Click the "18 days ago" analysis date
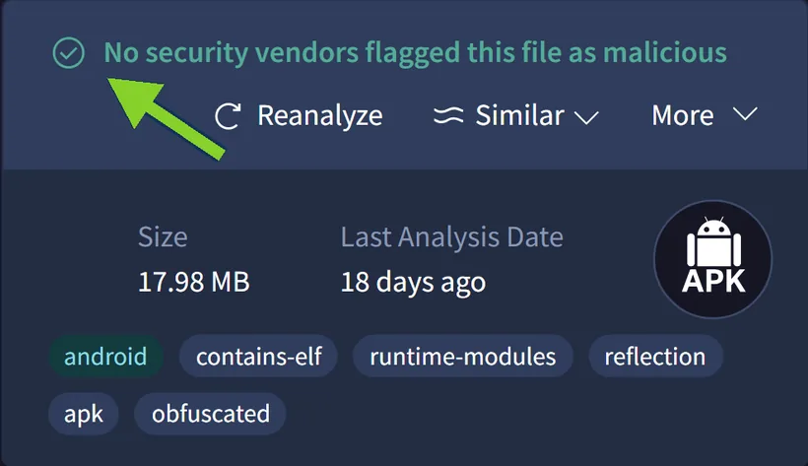This screenshot has width=808, height=466. coord(413,283)
